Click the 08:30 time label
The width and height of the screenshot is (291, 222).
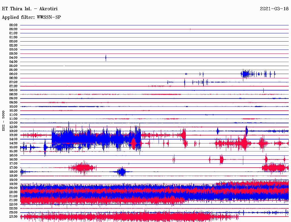13,94
